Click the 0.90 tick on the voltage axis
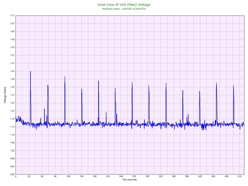248x186 pixels. tap(12, 174)
